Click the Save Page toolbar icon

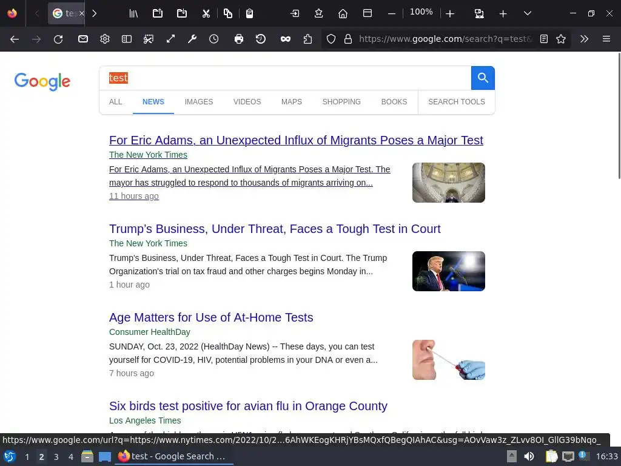[182, 13]
